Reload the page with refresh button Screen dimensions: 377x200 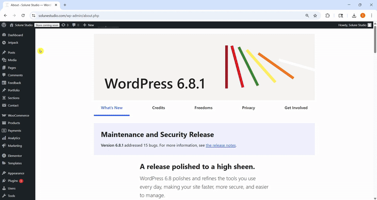coord(23,16)
